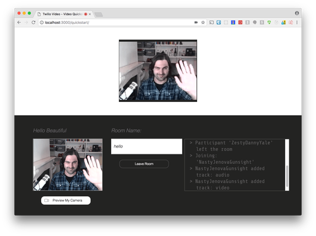Image resolution: width=316 pixels, height=236 pixels.
Task: Click the yellow macOS minimize window button
Action: click(x=24, y=13)
